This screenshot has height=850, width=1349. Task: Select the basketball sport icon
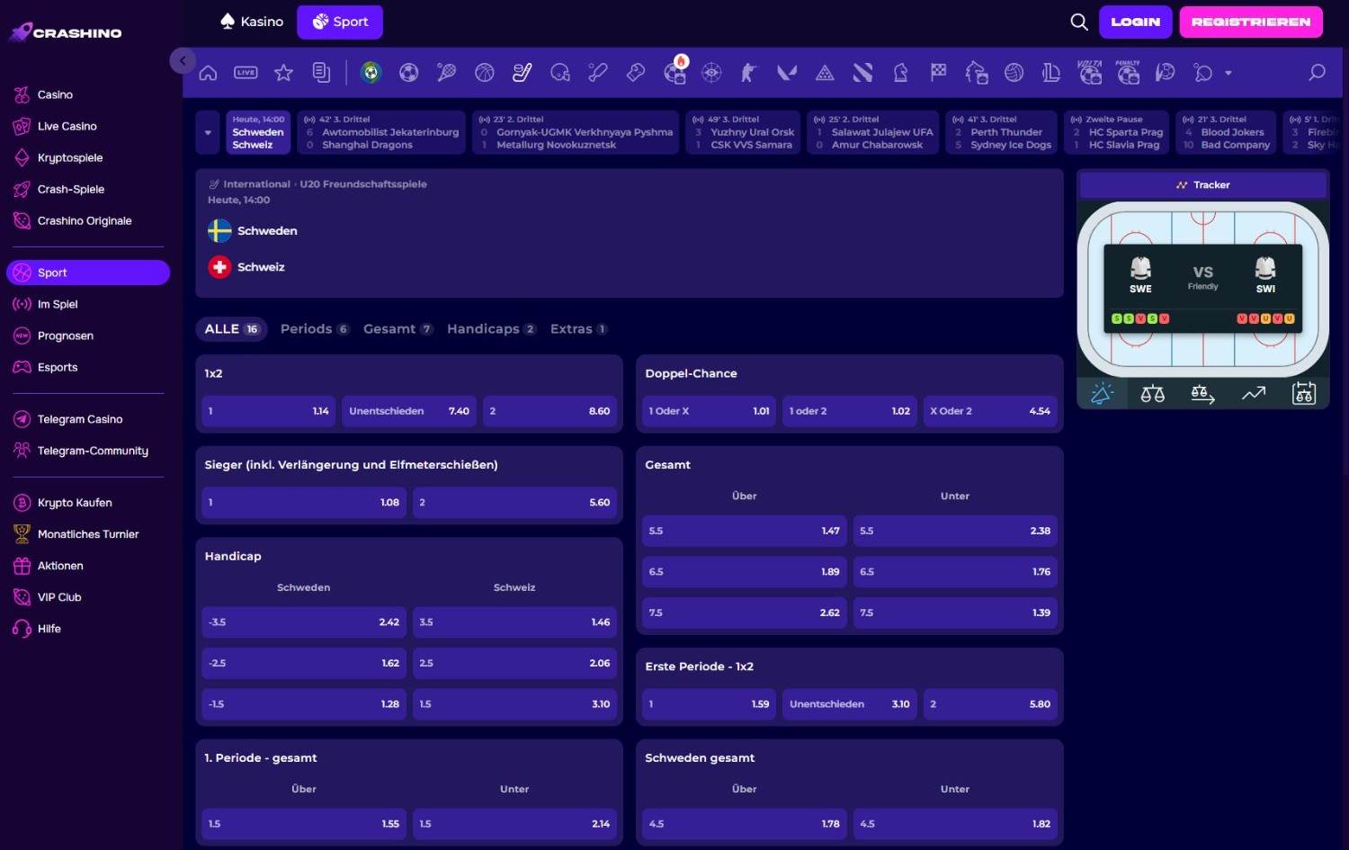[485, 73]
